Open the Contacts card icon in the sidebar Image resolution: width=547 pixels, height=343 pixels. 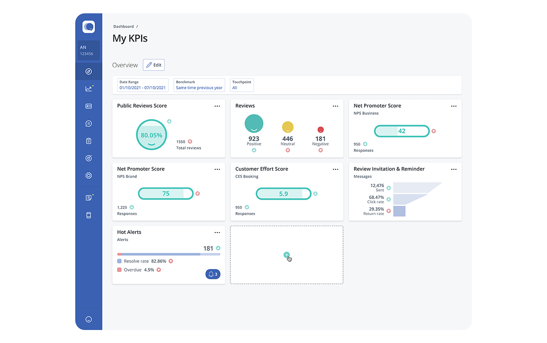click(x=88, y=106)
